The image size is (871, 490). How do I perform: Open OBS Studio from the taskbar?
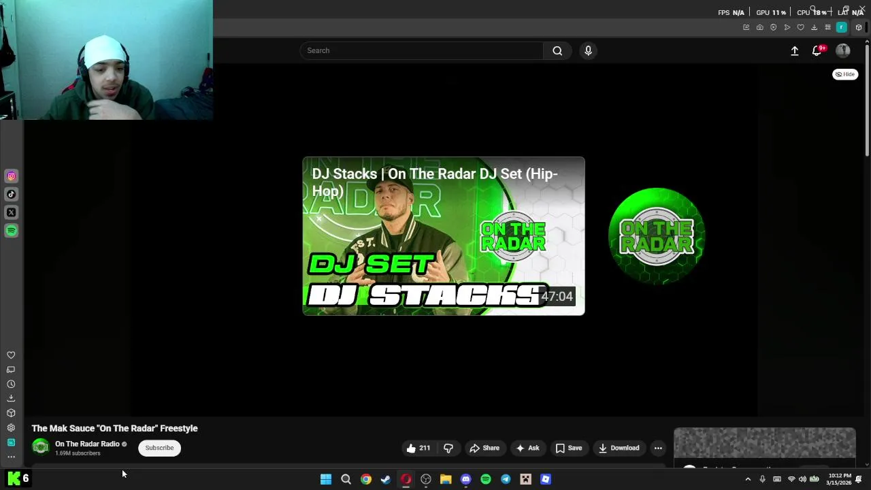click(426, 479)
